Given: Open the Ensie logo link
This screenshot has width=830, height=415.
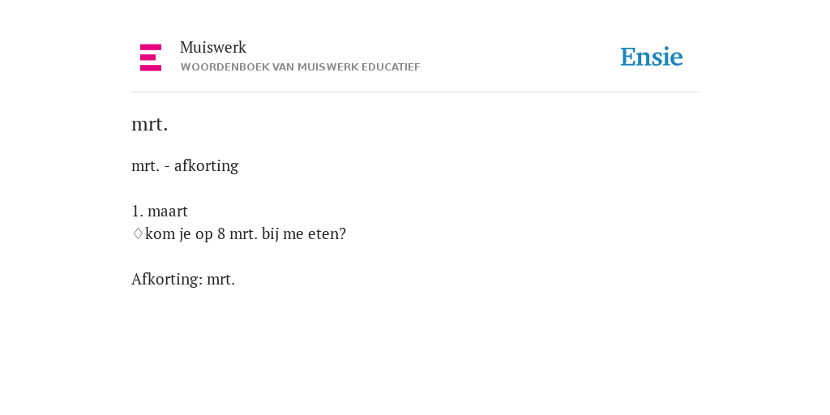Looking at the screenshot, I should coord(652,57).
